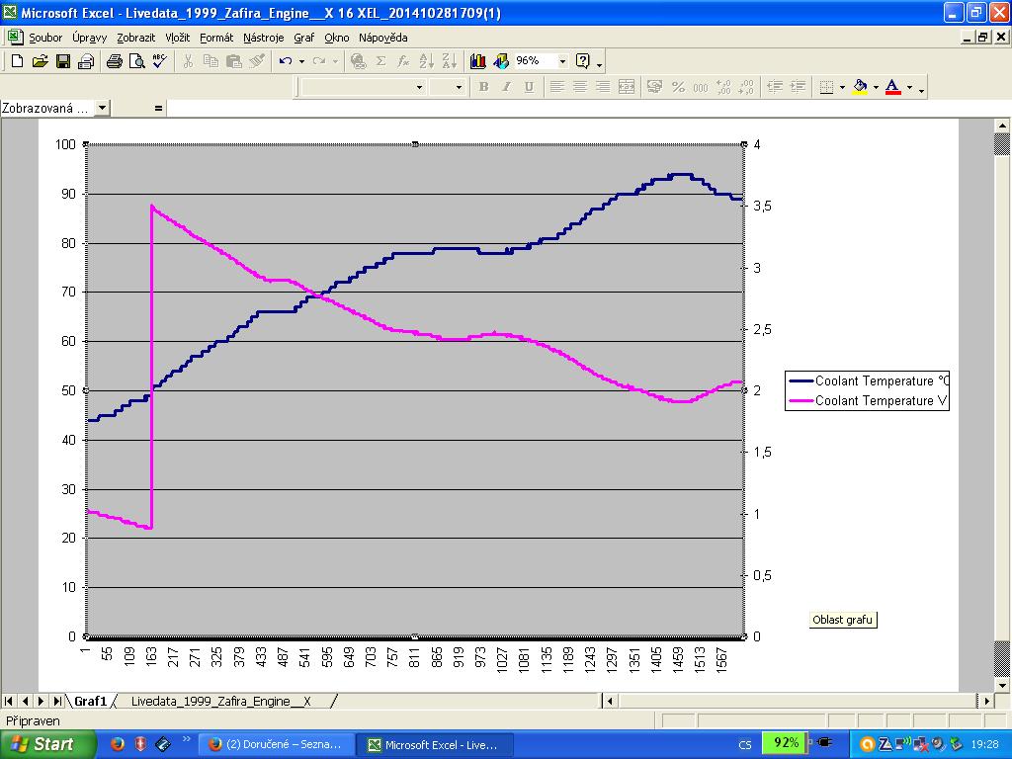The width and height of the screenshot is (1012, 759).
Task: Open the Microsoft Excel help icon
Action: pyautogui.click(x=583, y=61)
